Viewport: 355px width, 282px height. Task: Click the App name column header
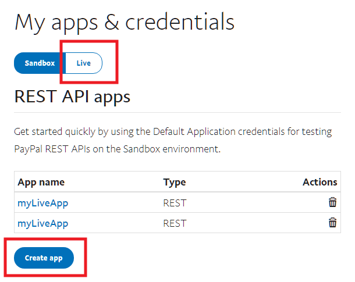pos(41,182)
